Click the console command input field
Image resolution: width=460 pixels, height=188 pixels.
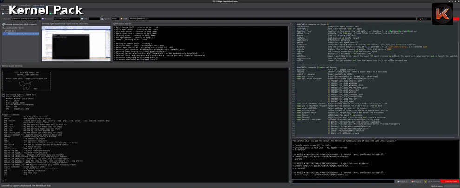(x=343, y=182)
